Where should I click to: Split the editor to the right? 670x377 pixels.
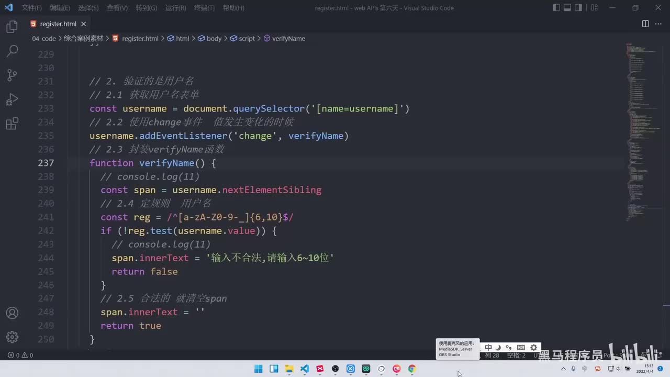click(645, 24)
